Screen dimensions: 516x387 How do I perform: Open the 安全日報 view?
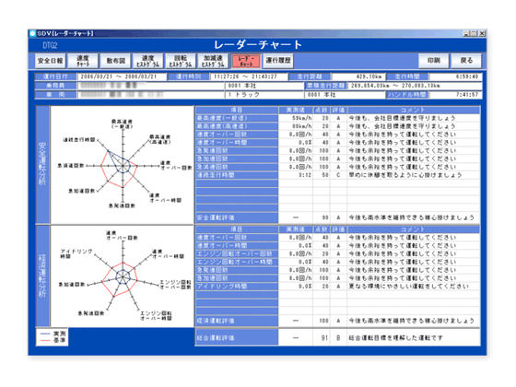(51, 61)
